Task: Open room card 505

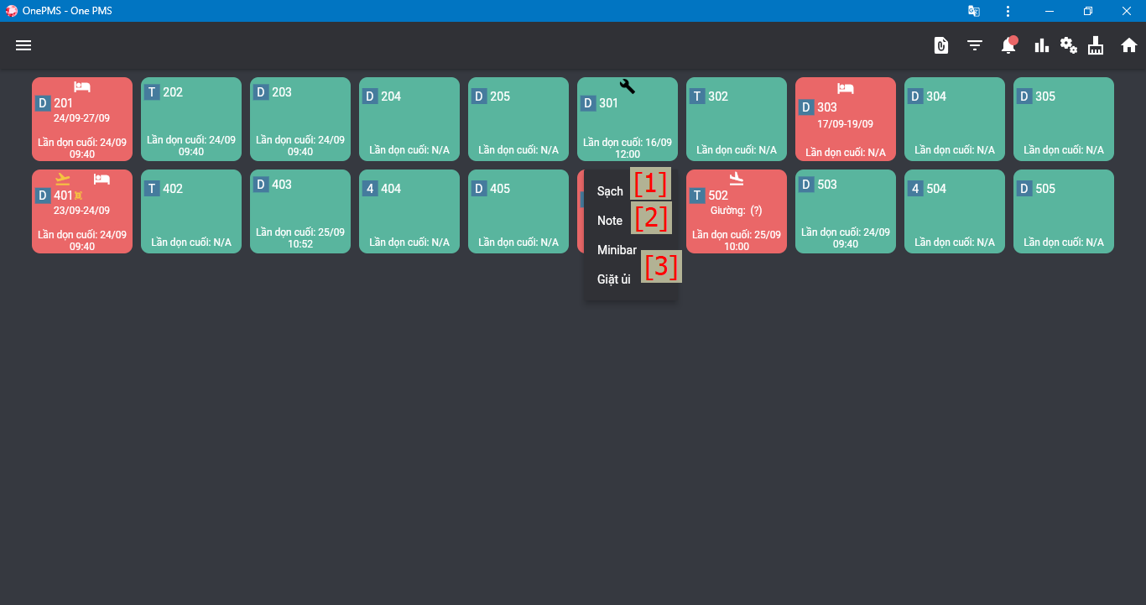Action: [x=1064, y=211]
